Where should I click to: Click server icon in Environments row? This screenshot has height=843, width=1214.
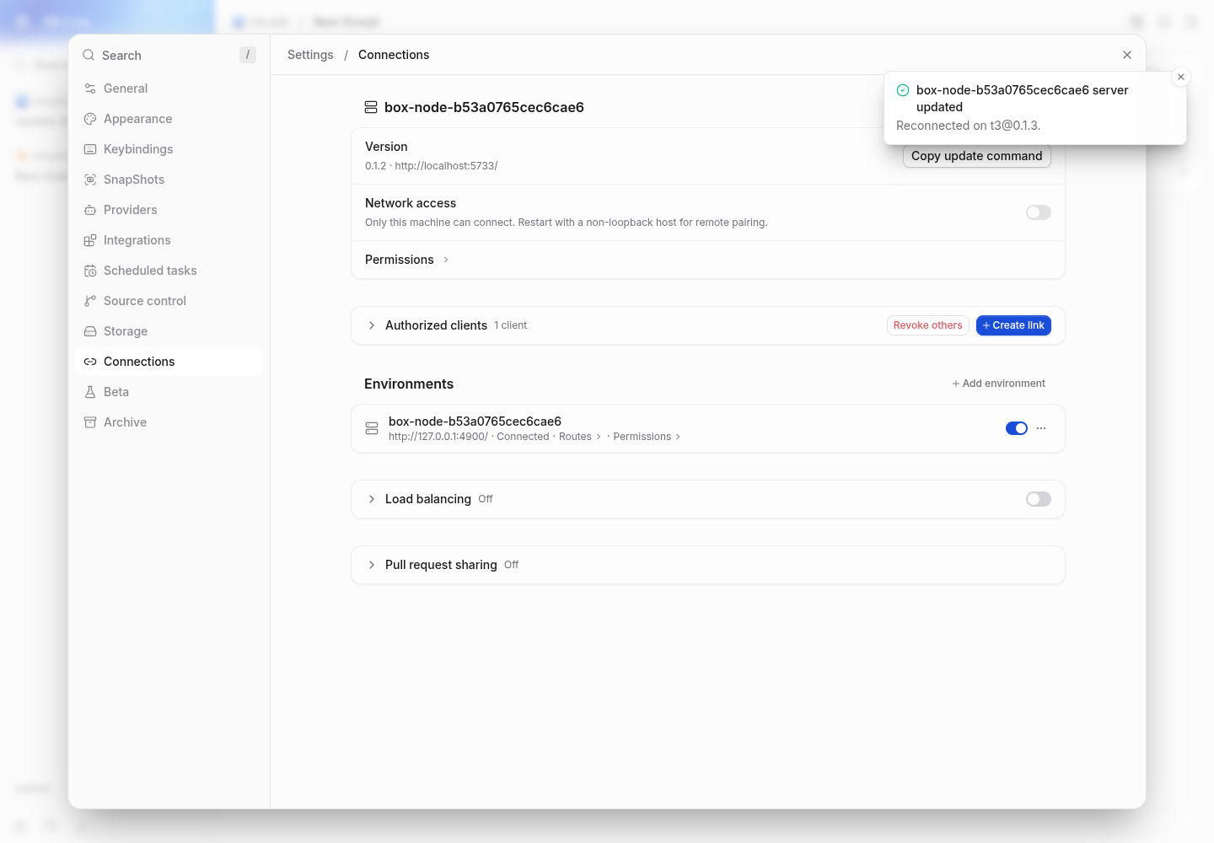[x=372, y=428]
